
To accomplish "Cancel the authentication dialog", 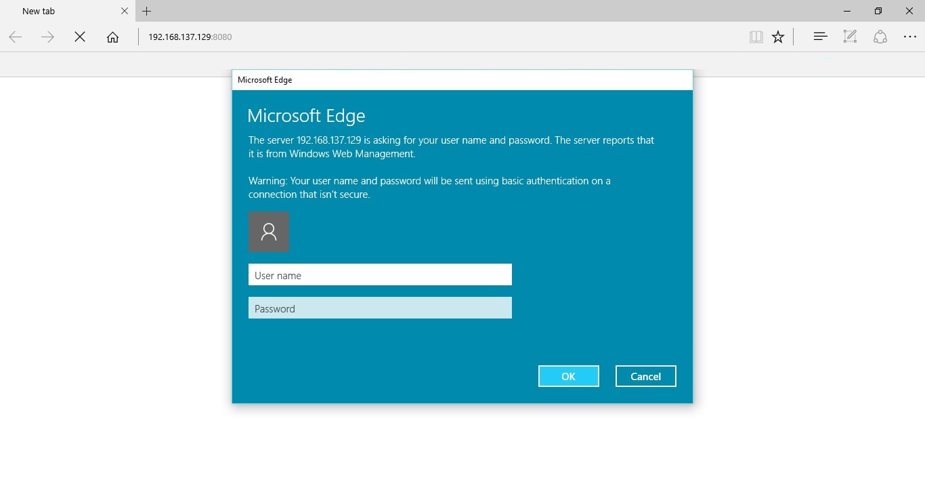I will point(646,376).
